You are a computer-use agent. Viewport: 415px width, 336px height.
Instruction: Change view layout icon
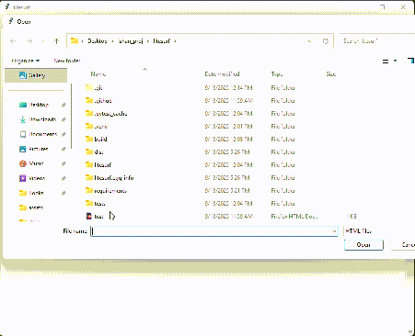[386, 62]
